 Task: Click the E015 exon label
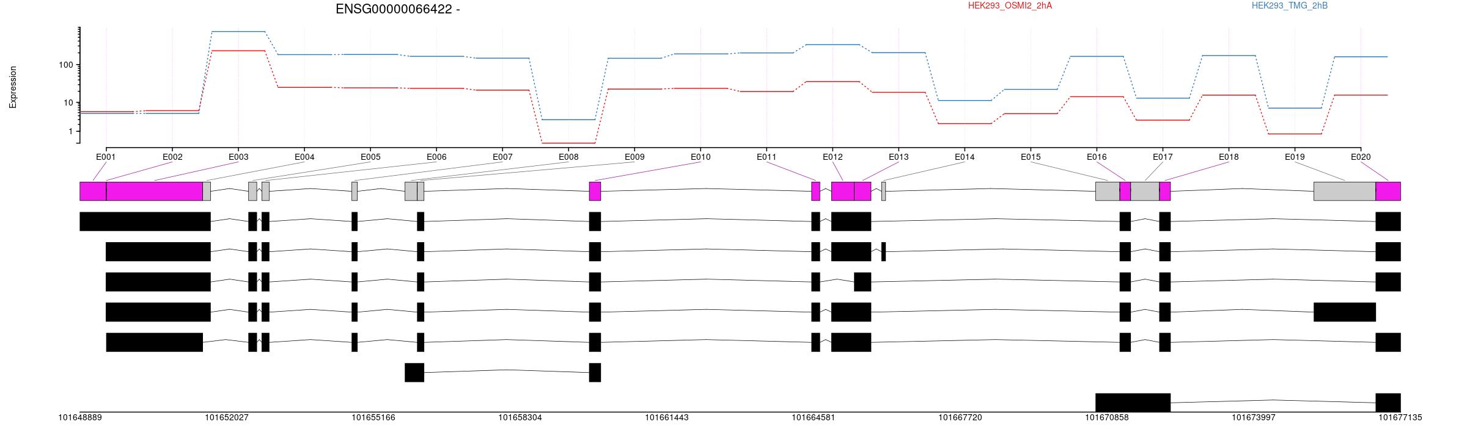click(1031, 157)
